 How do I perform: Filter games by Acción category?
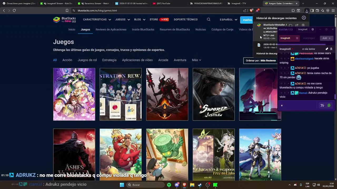click(67, 60)
